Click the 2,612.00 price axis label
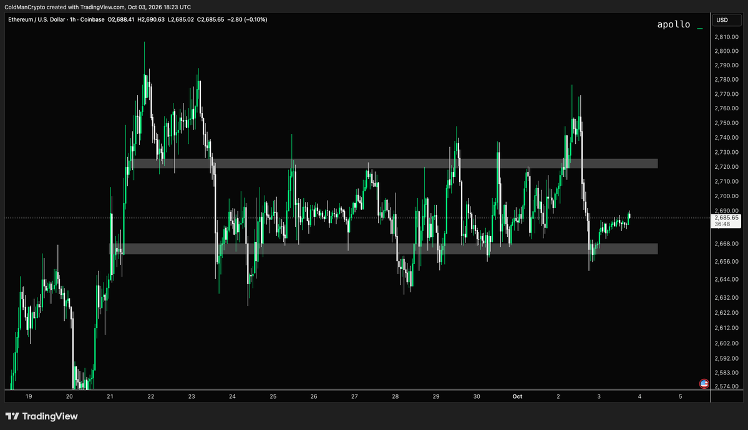 pyautogui.click(x=726, y=328)
